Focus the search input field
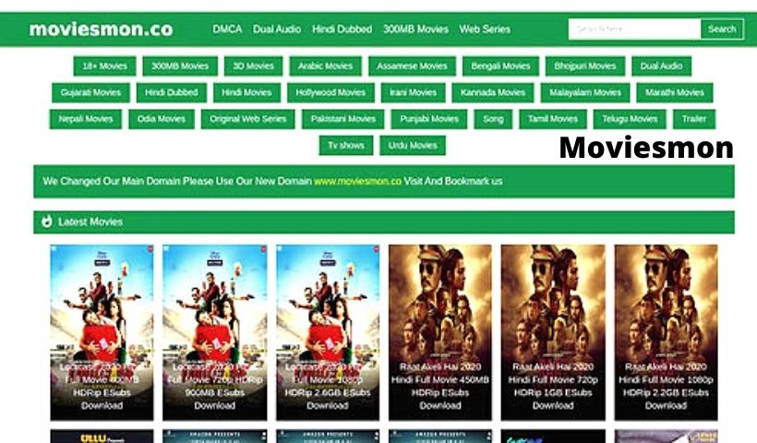The width and height of the screenshot is (757, 443). (634, 29)
